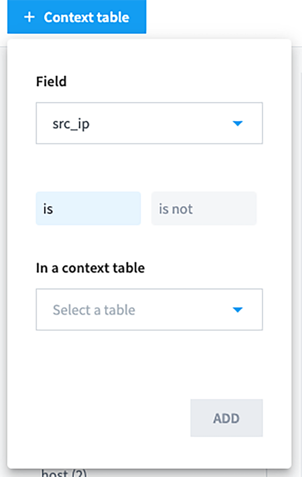Click the blue arrow in src_ip box
The width and height of the screenshot is (302, 477).
pos(238,123)
